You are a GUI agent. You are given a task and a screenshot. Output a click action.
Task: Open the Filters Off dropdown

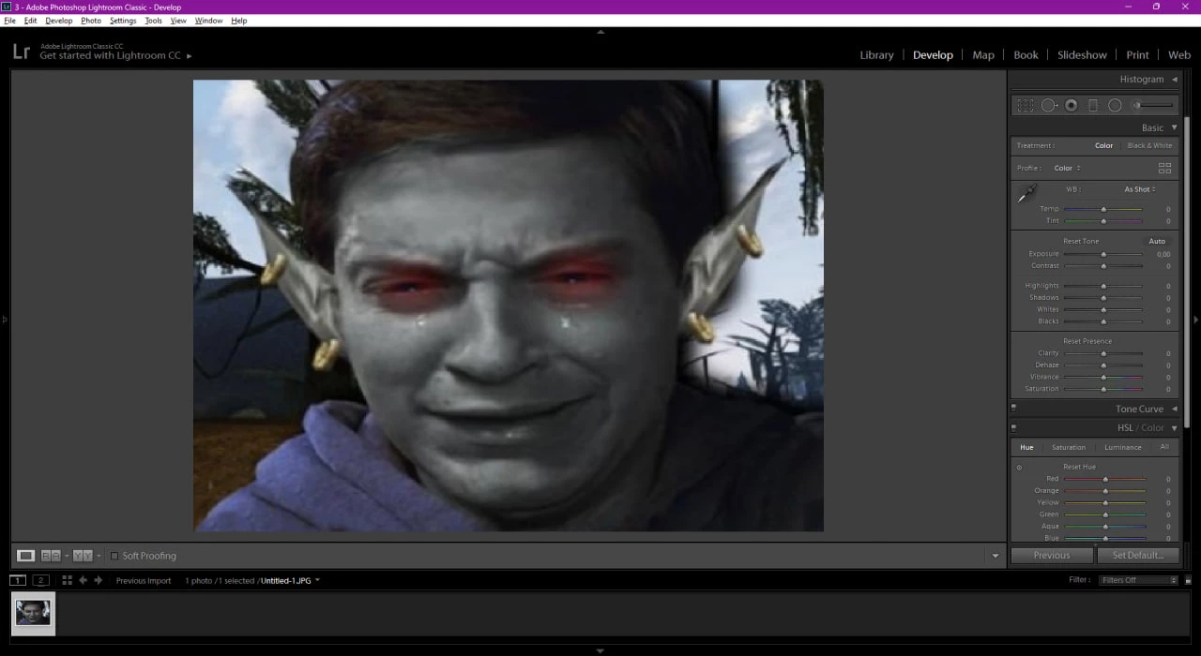(1138, 580)
